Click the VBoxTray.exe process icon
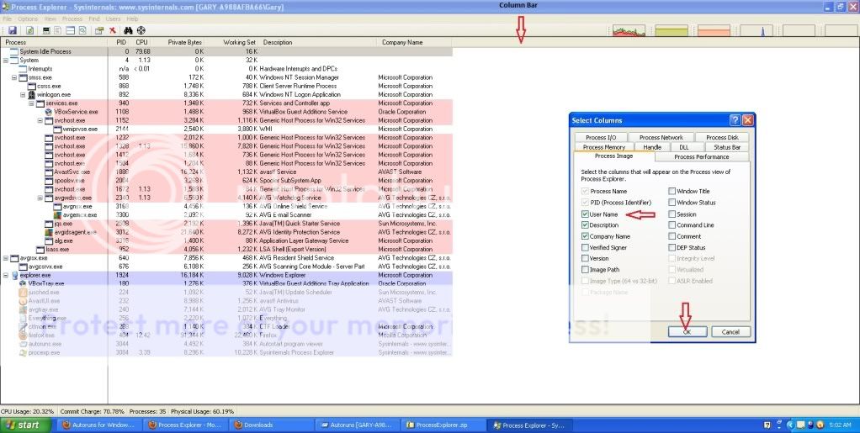This screenshot has height=433, width=860. 23,284
